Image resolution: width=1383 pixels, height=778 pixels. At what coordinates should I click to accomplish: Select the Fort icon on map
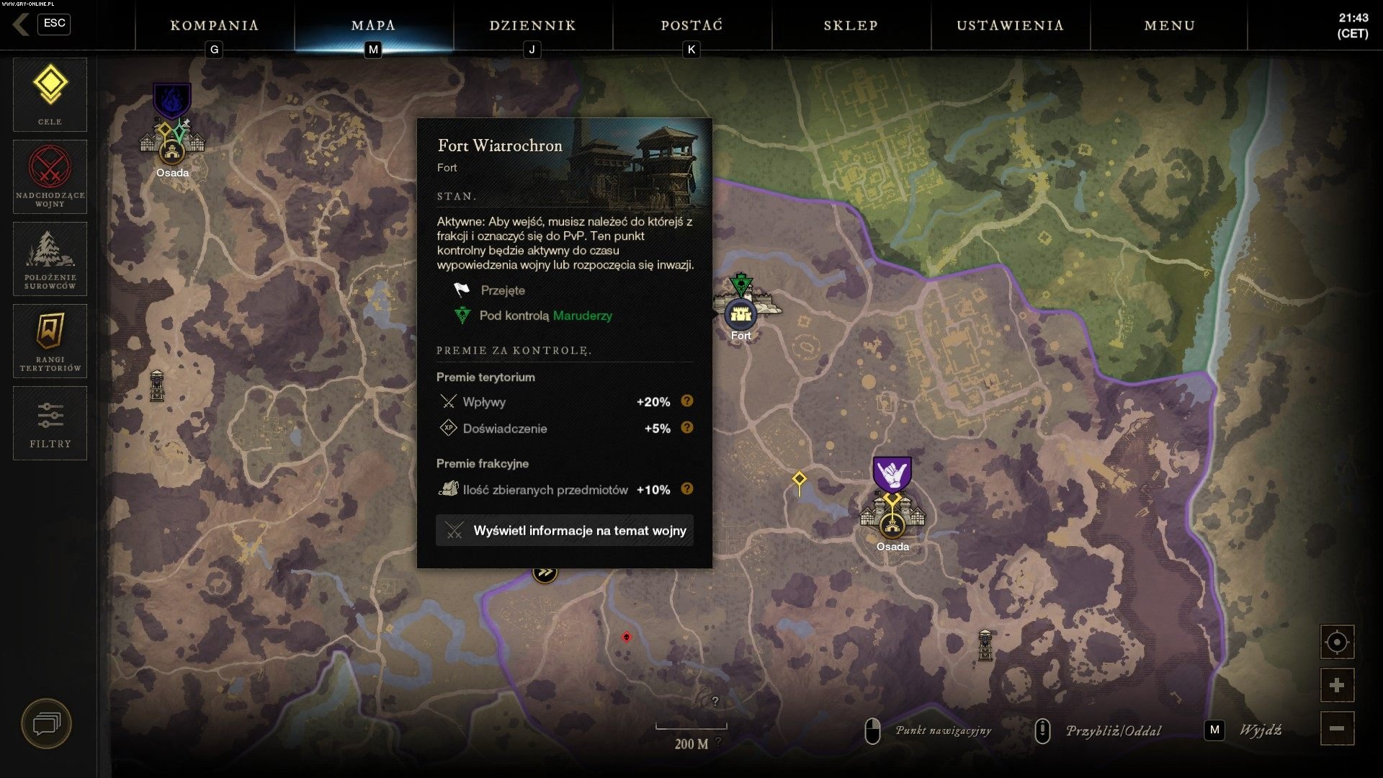(740, 314)
